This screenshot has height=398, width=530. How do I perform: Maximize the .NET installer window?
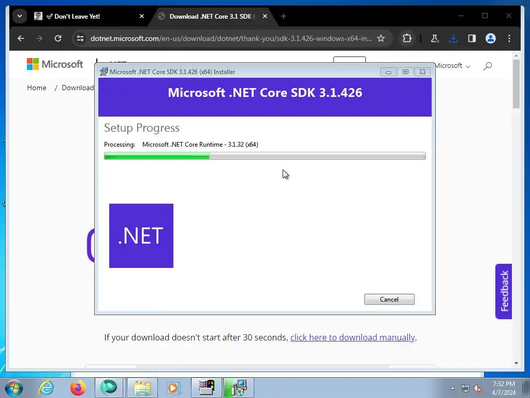click(405, 72)
